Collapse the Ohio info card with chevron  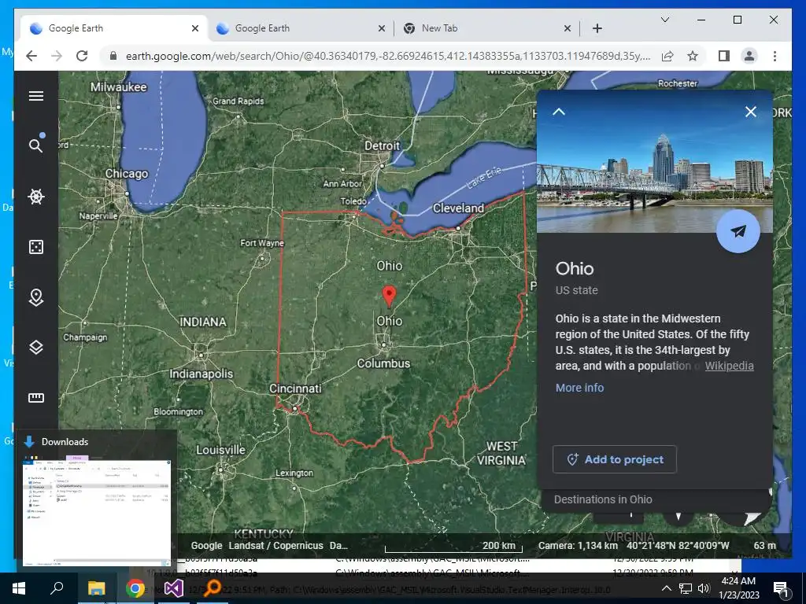(x=559, y=112)
